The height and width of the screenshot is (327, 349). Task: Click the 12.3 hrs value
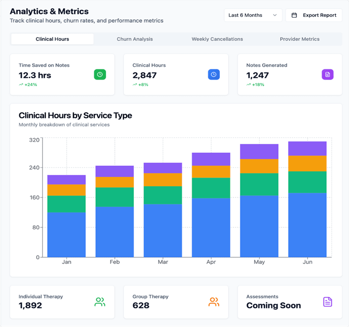[35, 75]
